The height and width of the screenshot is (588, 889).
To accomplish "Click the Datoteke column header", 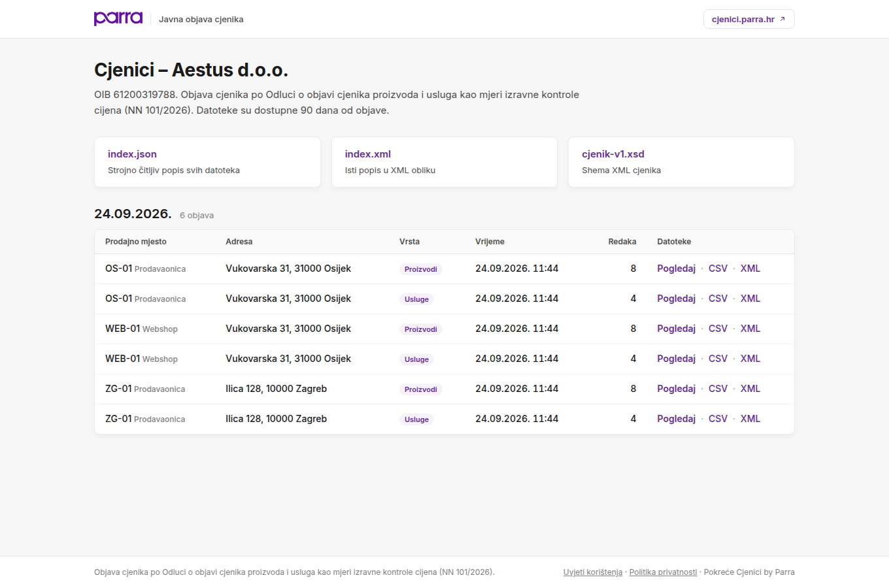I will click(x=674, y=242).
